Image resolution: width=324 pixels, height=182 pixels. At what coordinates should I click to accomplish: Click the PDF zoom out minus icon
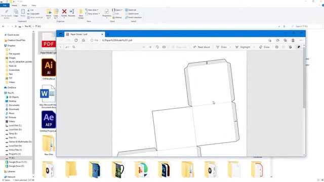coord(144,47)
